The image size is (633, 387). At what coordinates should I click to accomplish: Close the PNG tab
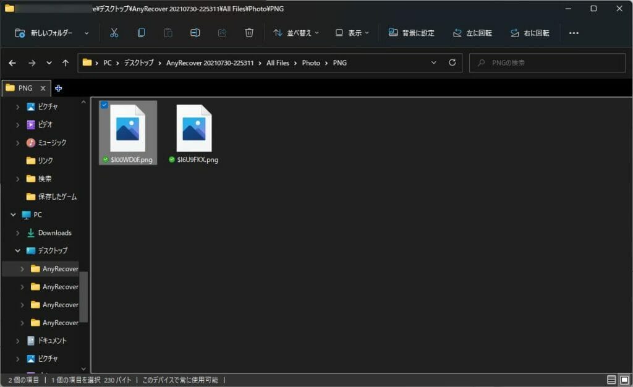(x=43, y=88)
